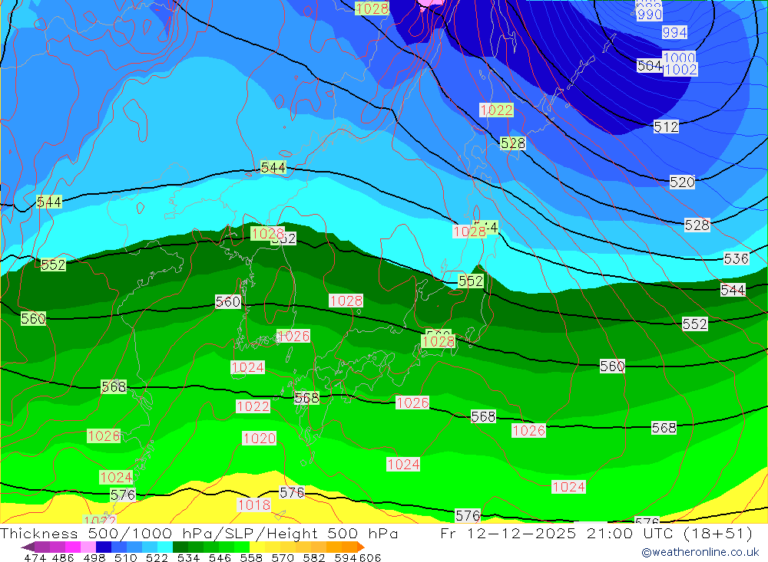
Task: Click the 1028 isobar label at the top edge
Action: pos(372,8)
